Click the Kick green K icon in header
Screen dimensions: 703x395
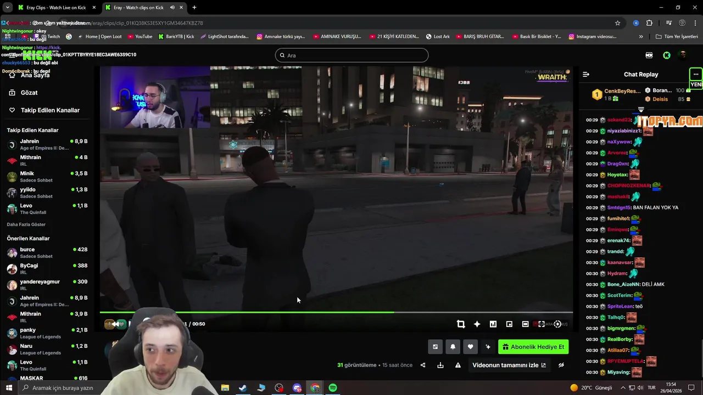666,55
